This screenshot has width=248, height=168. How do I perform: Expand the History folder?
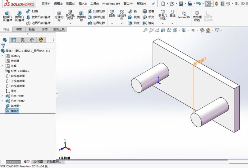(2, 56)
